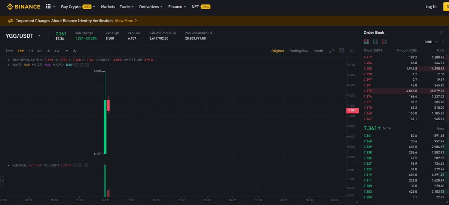Click the MA indicator close icon
The height and width of the screenshot is (205, 449).
pyautogui.click(x=86, y=65)
